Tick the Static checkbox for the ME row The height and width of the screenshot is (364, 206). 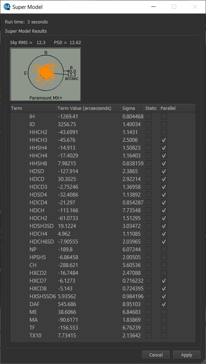148,312
